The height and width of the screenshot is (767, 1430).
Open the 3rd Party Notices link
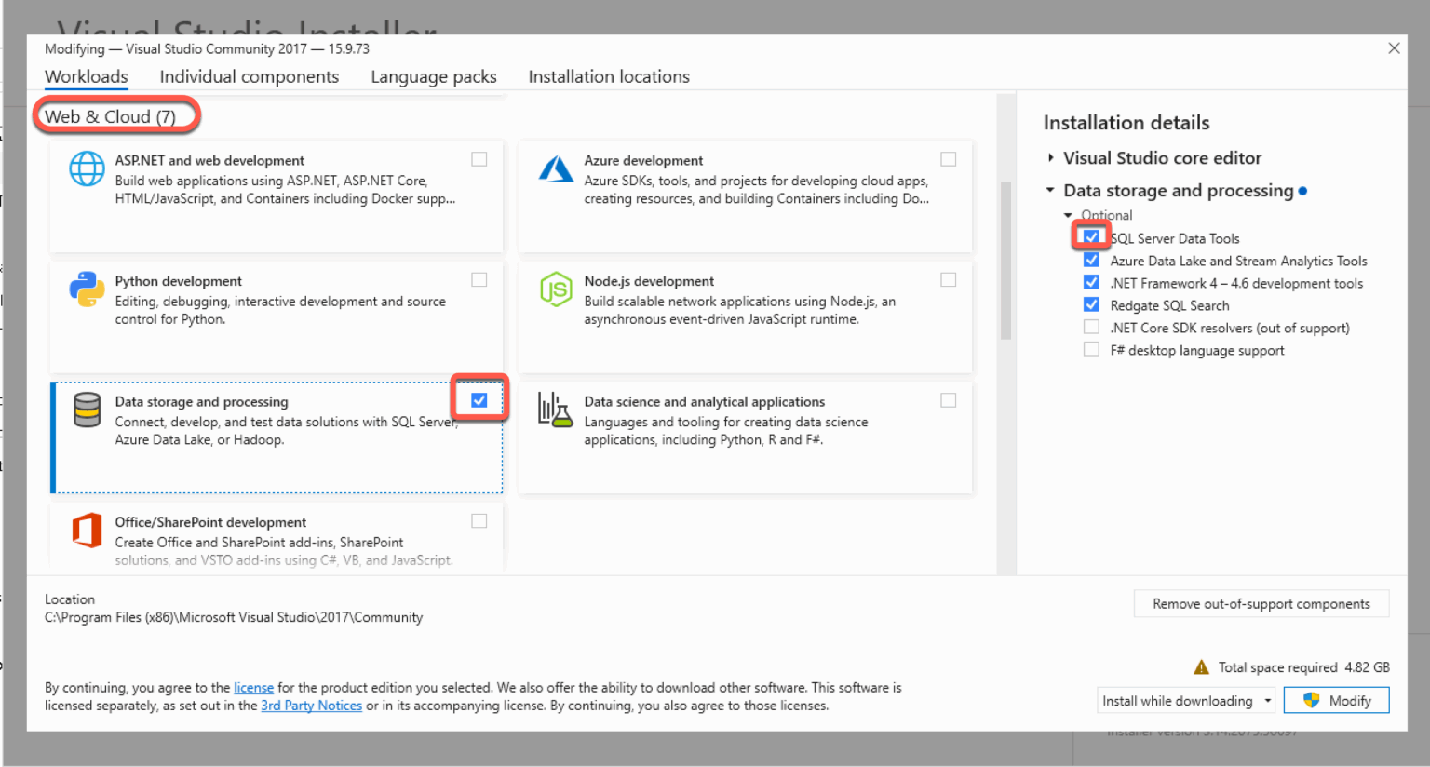coord(311,706)
